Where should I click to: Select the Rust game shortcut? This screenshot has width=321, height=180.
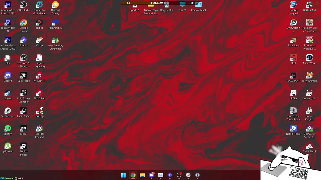(x=294, y=59)
